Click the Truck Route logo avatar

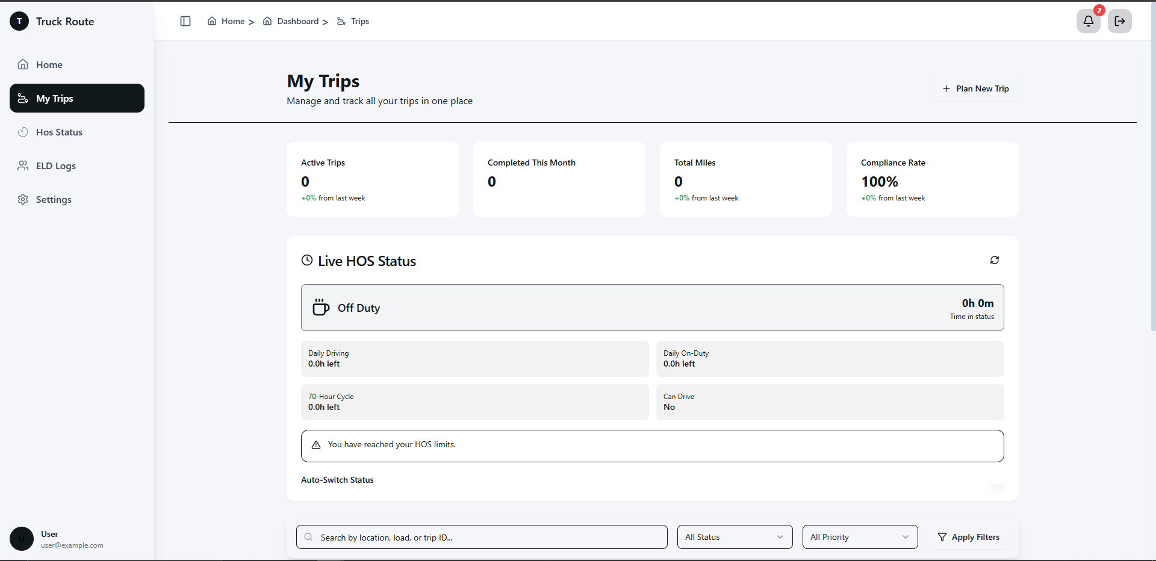coord(19,21)
